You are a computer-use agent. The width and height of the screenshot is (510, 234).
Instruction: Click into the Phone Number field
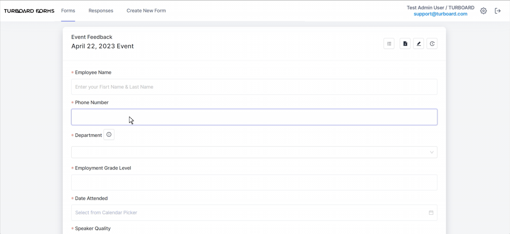254,117
